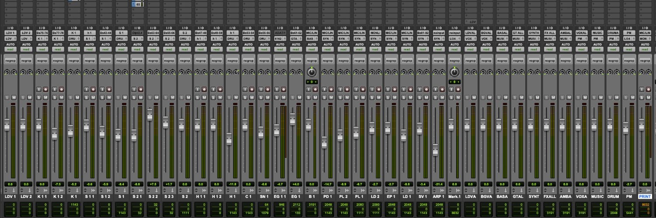Select the LDV 2 track name
This screenshot has height=218, width=656.
[26, 197]
